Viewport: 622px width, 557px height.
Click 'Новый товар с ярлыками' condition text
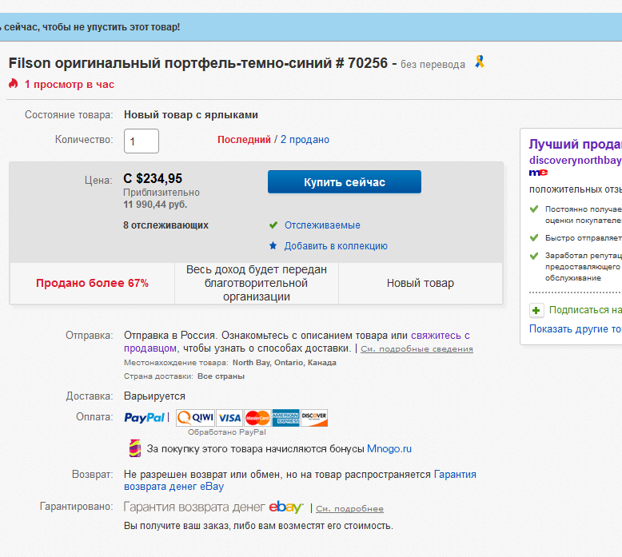(x=191, y=115)
